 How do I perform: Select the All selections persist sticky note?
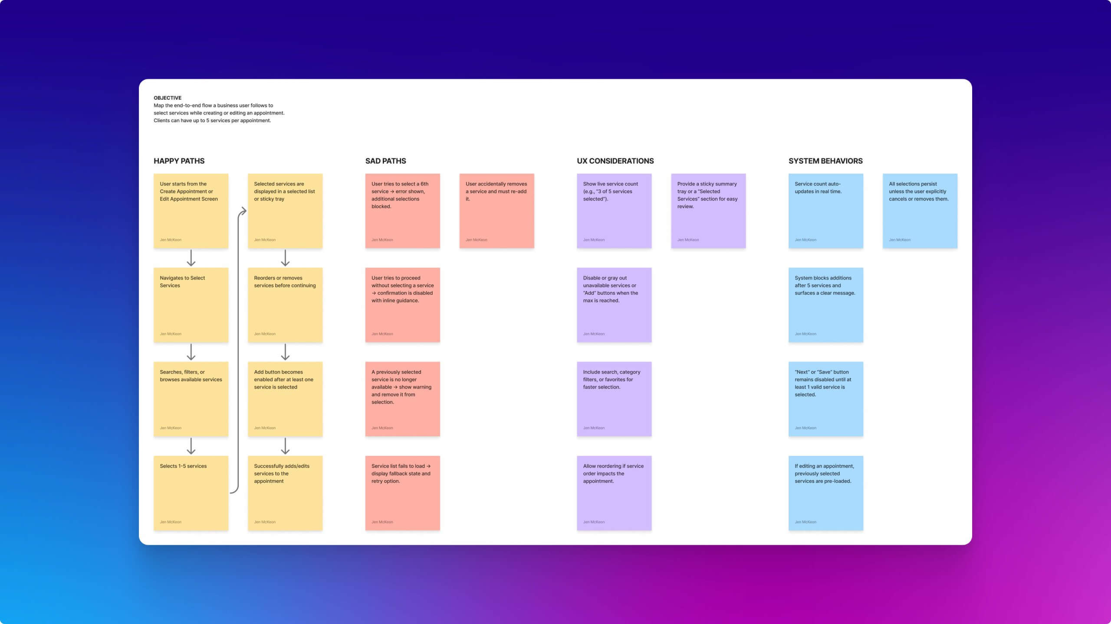920,211
